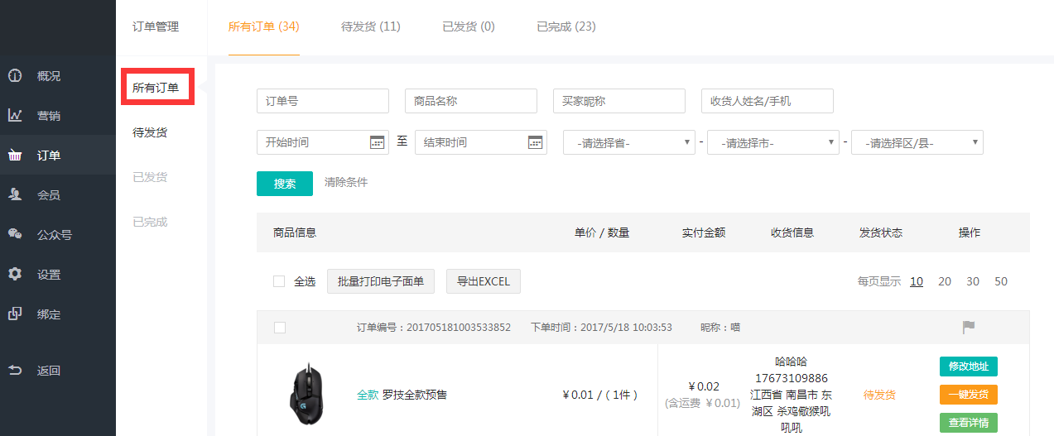Open the calendar icon for 开始时间
Screen dimensions: 1054x436
tap(378, 142)
